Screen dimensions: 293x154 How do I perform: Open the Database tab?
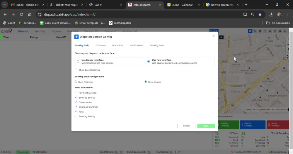coord(100,45)
